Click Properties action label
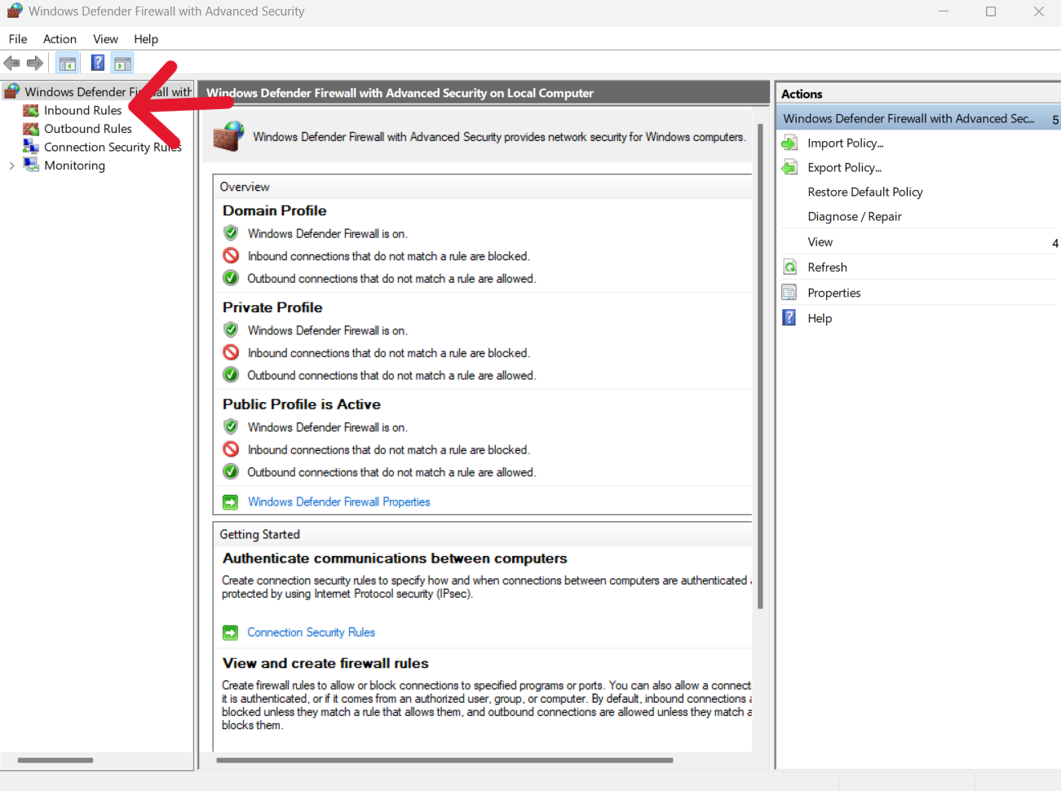The image size is (1061, 791). coord(834,293)
